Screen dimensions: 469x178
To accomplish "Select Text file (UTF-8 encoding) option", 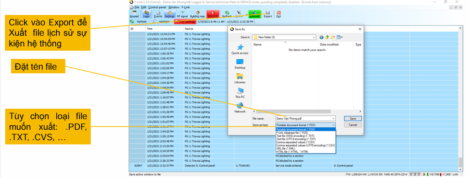I will coord(305,139).
